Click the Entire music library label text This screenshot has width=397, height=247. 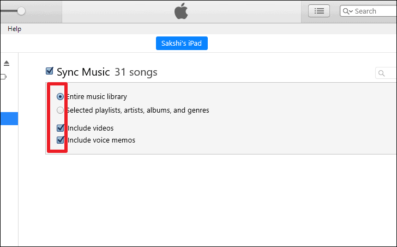click(x=97, y=96)
